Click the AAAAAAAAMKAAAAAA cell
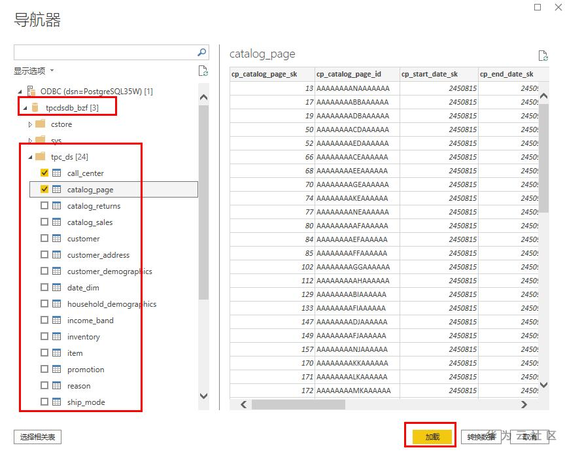Image resolution: width=565 pixels, height=452 pixels. [x=357, y=391]
